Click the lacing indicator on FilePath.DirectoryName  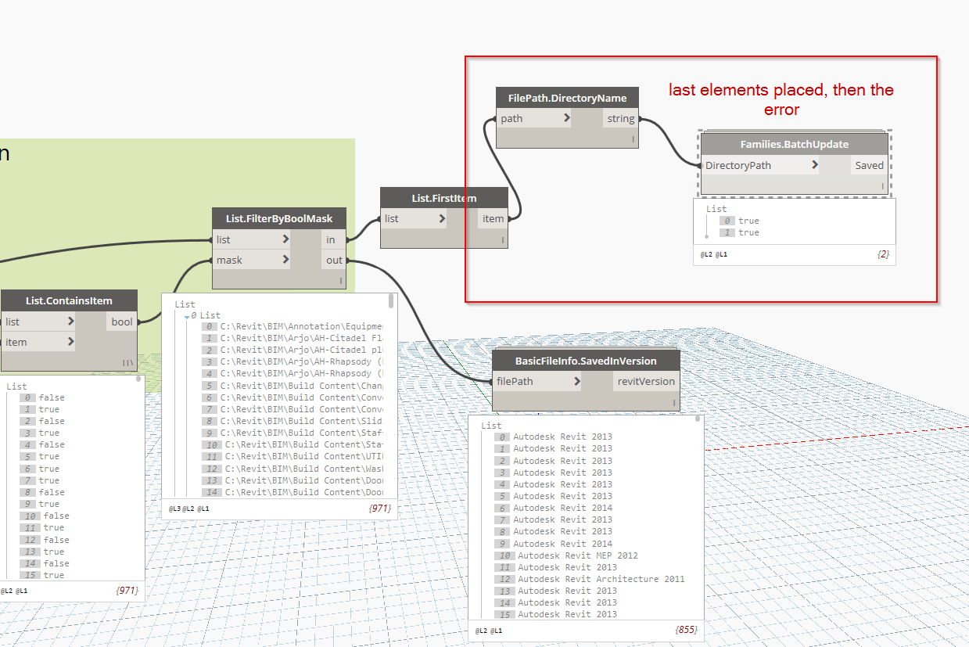pyautogui.click(x=633, y=138)
